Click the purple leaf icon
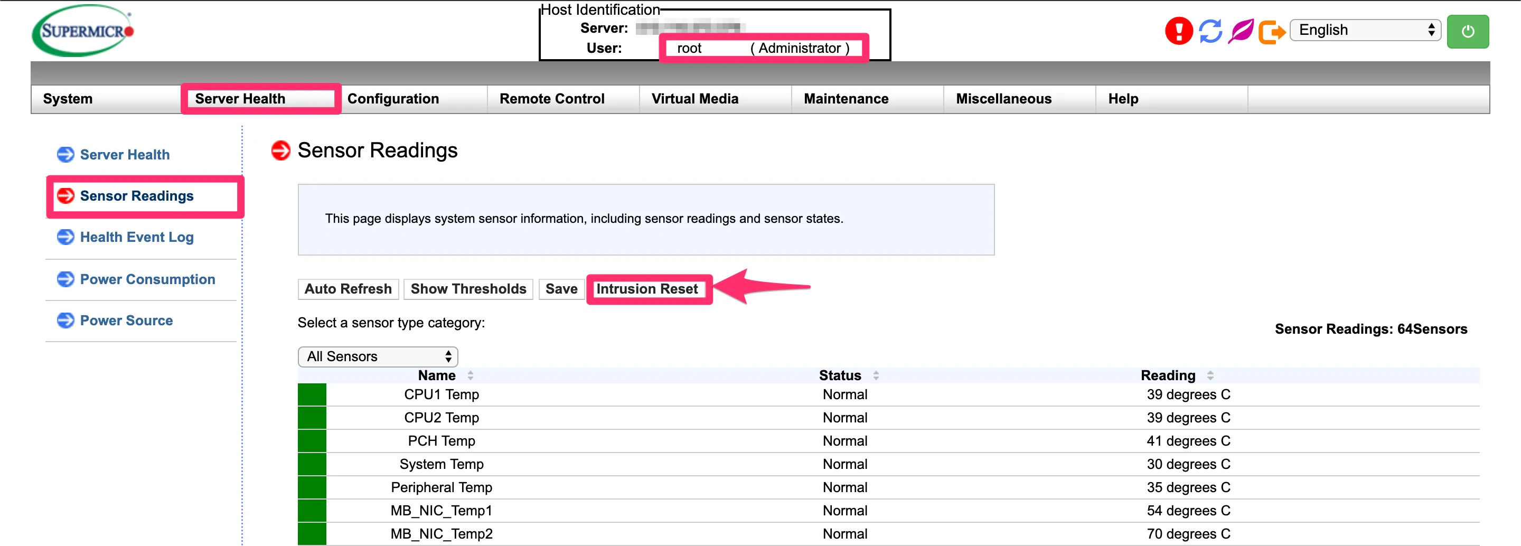Image resolution: width=1521 pixels, height=546 pixels. click(1241, 31)
